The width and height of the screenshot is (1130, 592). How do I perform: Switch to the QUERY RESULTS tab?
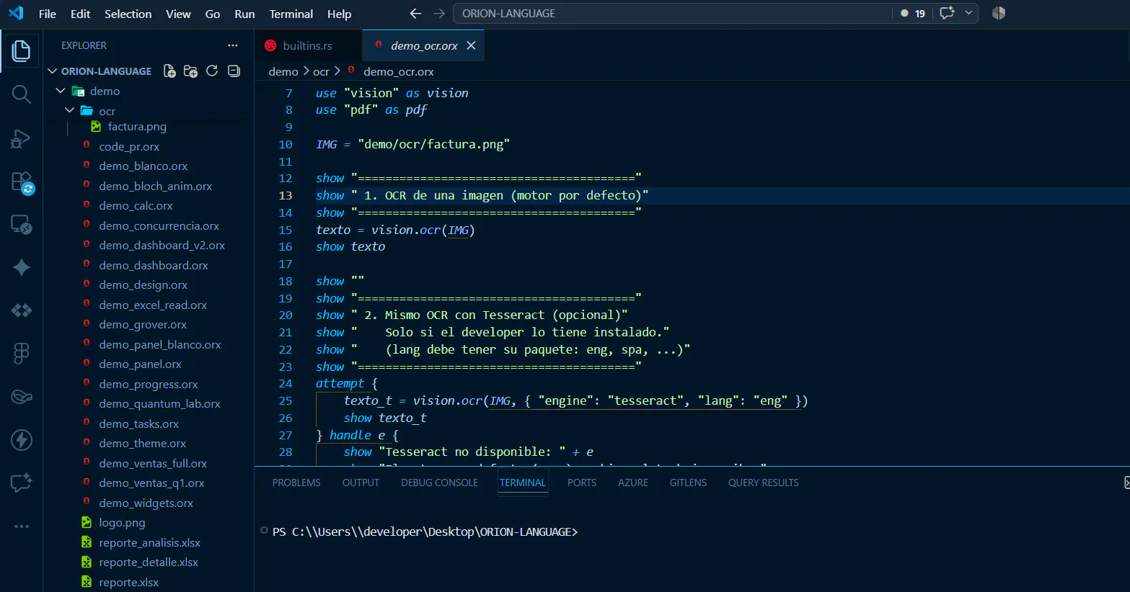pyautogui.click(x=763, y=483)
